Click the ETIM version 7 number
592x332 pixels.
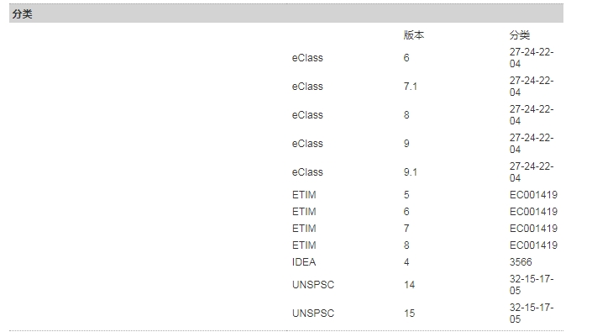pos(406,229)
